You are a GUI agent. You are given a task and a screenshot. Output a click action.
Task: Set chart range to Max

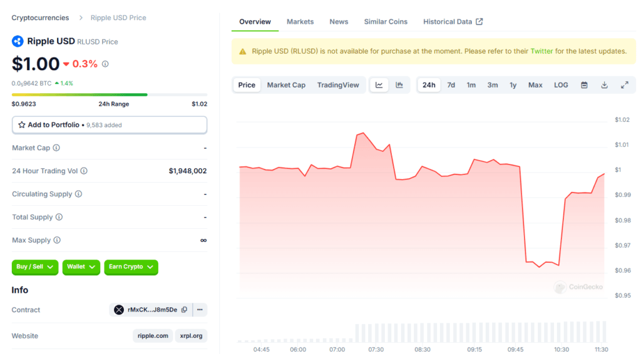pos(535,85)
